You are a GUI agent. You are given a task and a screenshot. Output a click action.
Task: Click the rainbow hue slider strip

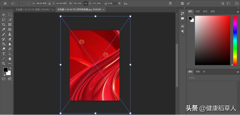tap(235, 40)
